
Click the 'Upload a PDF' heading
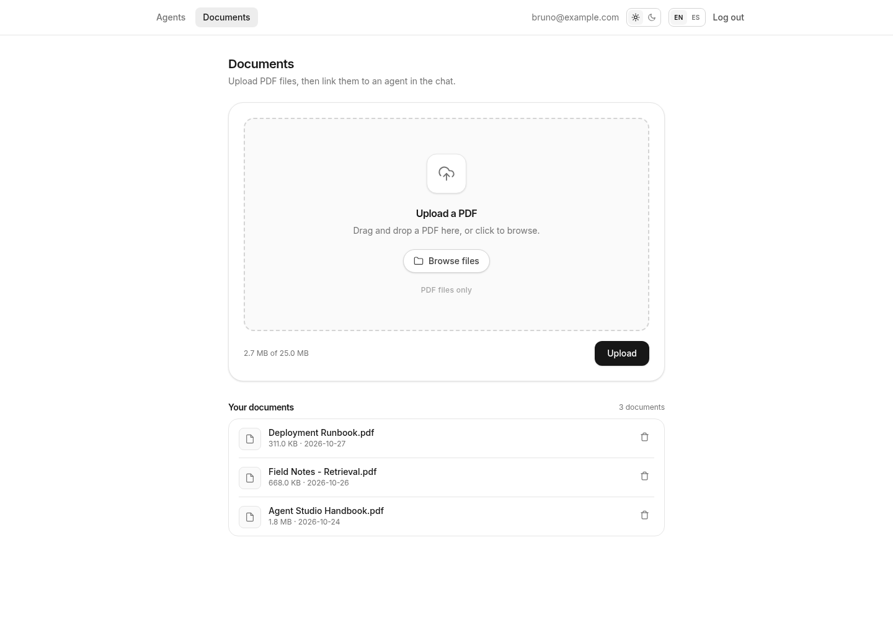click(x=446, y=213)
